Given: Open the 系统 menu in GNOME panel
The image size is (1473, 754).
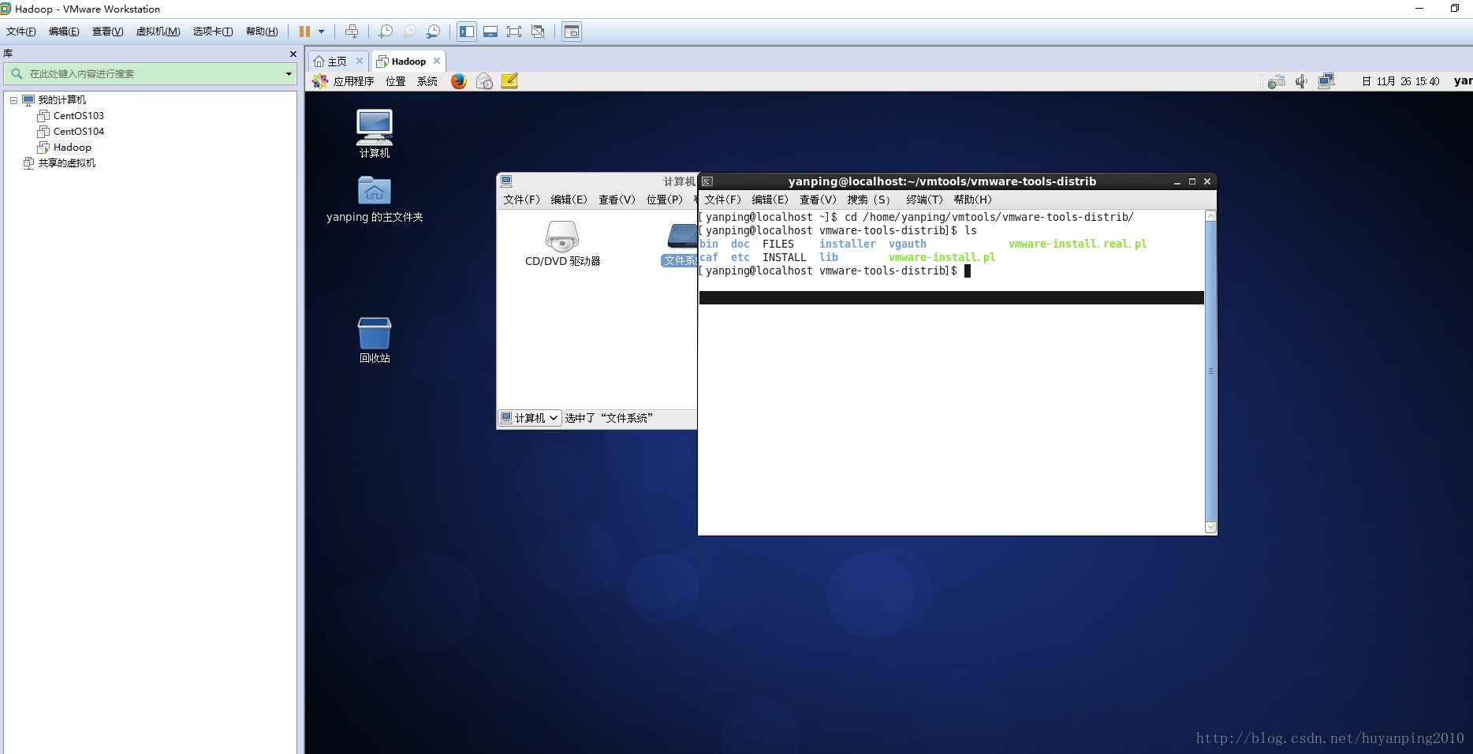Looking at the screenshot, I should click(x=427, y=81).
